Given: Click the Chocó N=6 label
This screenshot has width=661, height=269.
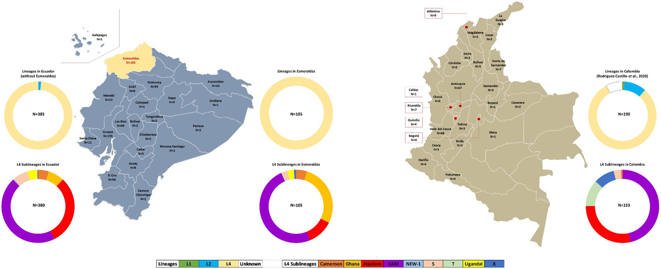Looking at the screenshot, I should [x=437, y=99].
